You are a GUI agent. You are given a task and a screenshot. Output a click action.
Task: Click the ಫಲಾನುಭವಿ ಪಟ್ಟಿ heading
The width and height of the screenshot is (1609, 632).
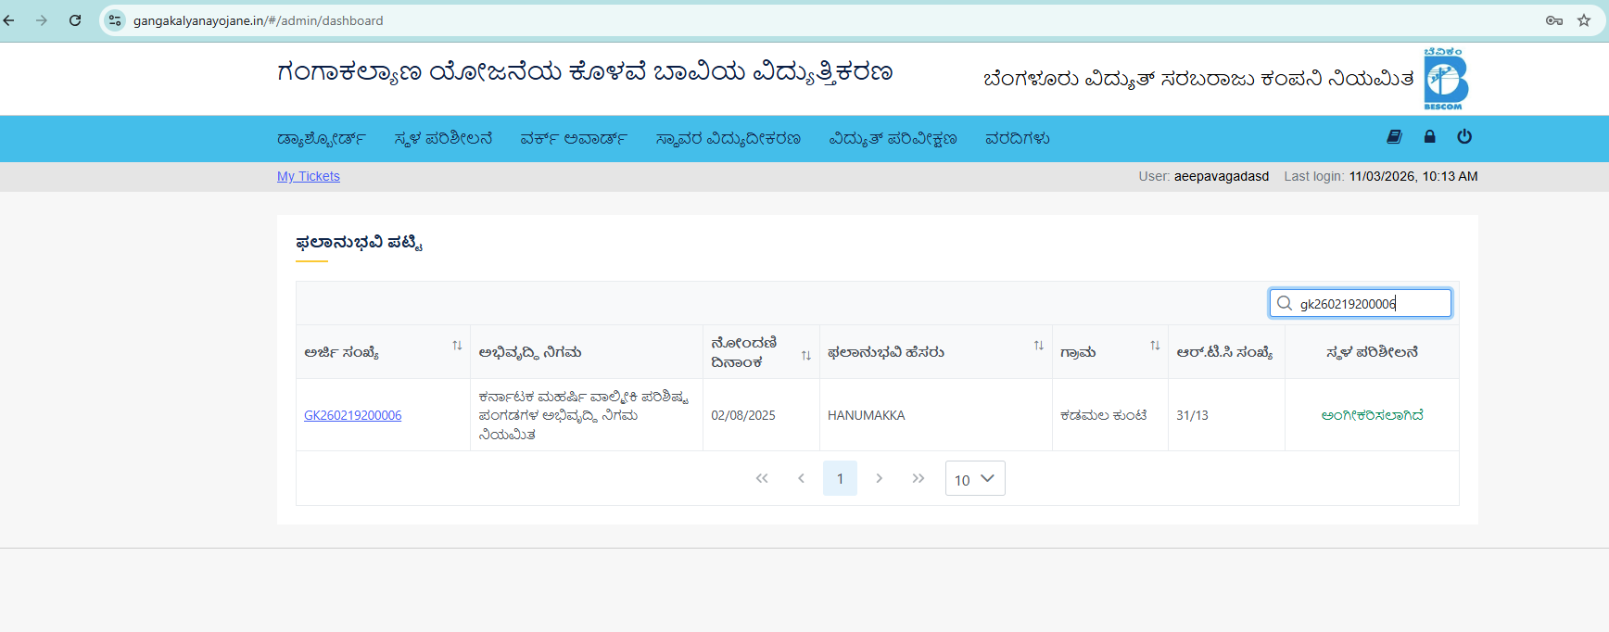pos(359,243)
